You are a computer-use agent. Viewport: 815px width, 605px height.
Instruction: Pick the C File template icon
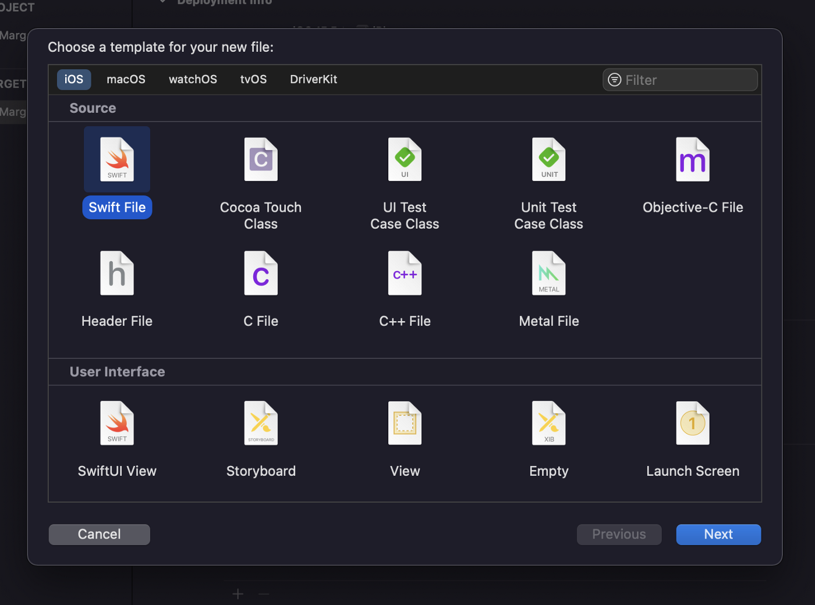(261, 273)
